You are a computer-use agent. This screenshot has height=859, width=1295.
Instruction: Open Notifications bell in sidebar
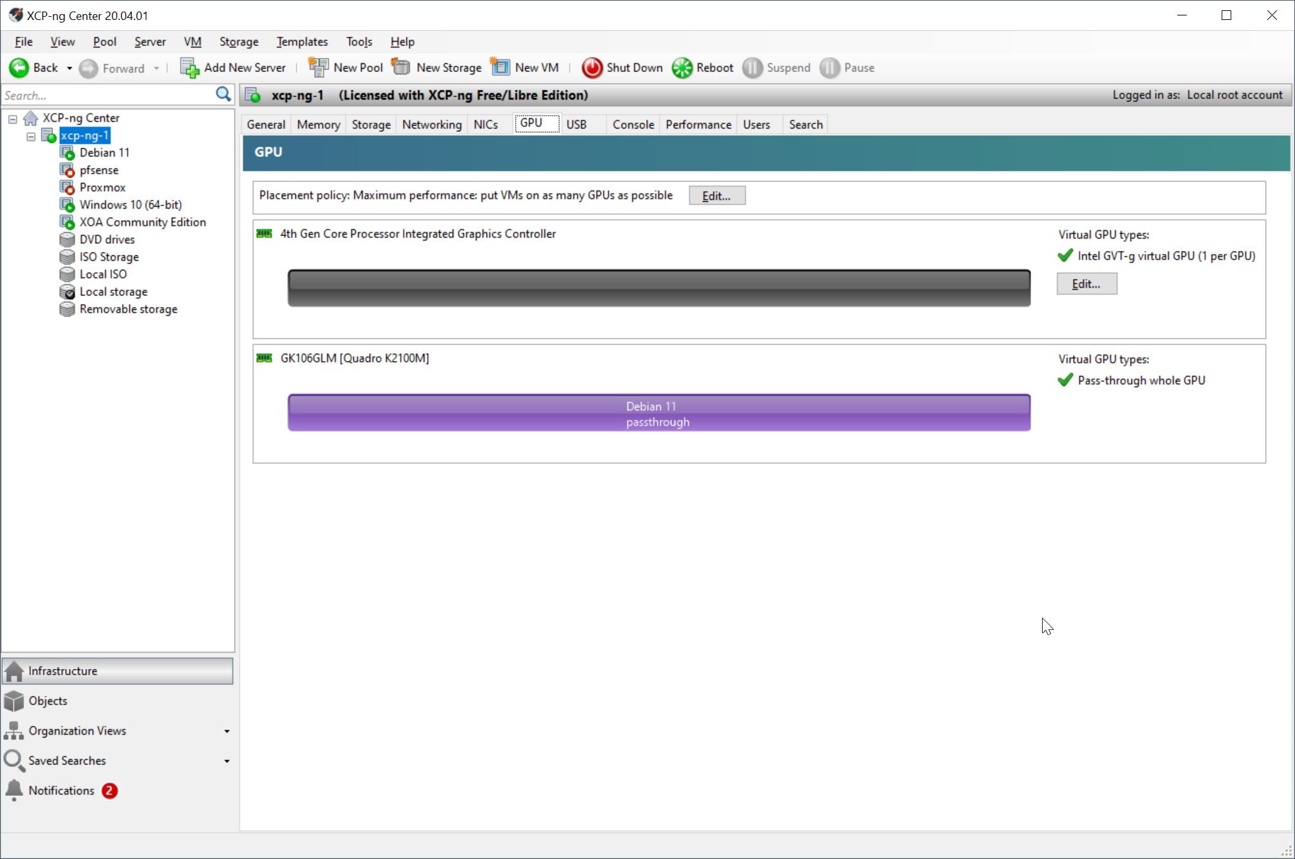tap(14, 790)
